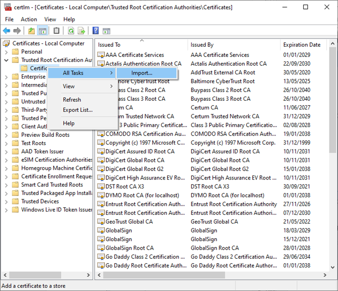Expand the eSIM Certification Authorities node

coord(6,160)
